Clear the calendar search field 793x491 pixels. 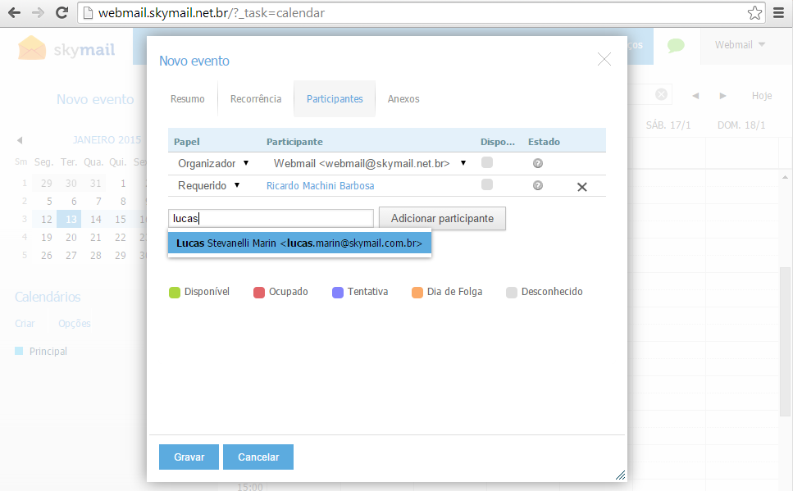pos(661,94)
